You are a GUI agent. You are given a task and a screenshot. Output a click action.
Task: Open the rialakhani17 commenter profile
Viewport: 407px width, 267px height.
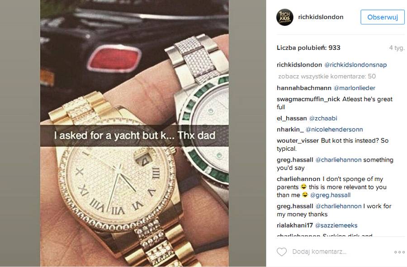[x=295, y=225]
